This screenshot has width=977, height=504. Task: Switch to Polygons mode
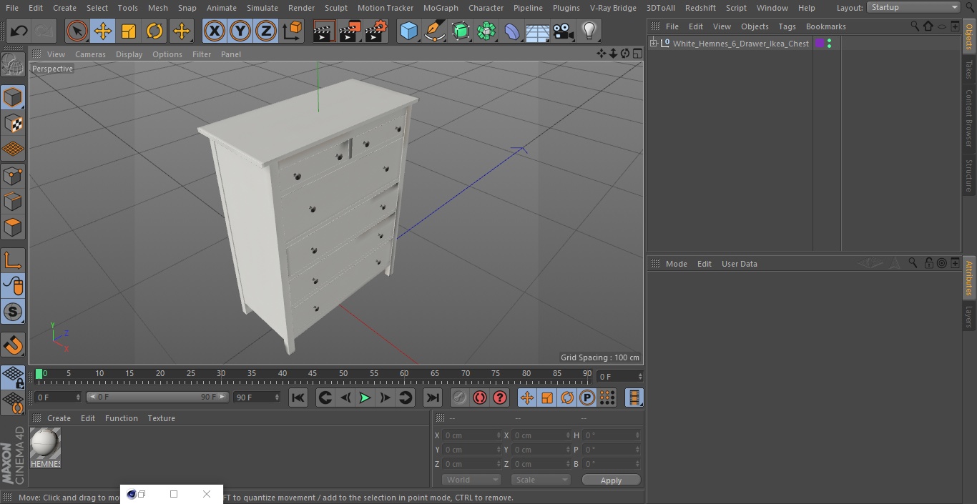[13, 227]
